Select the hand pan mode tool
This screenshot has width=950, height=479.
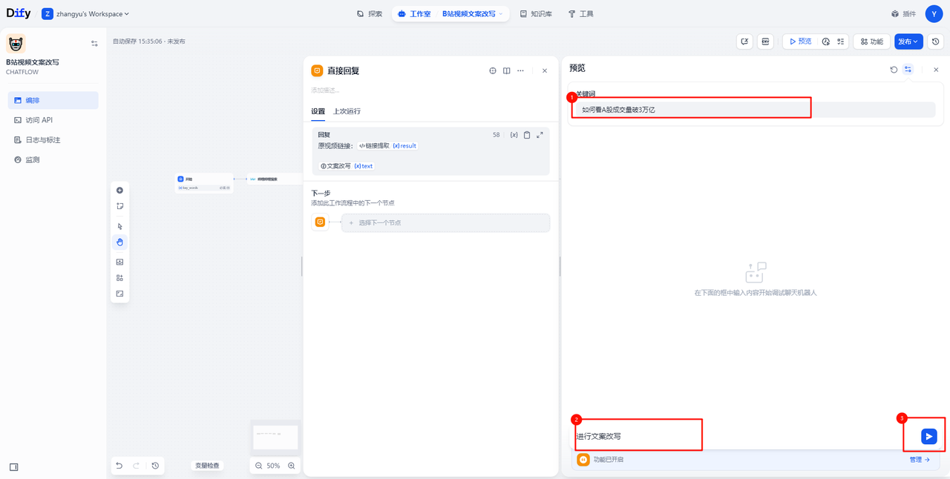click(119, 242)
